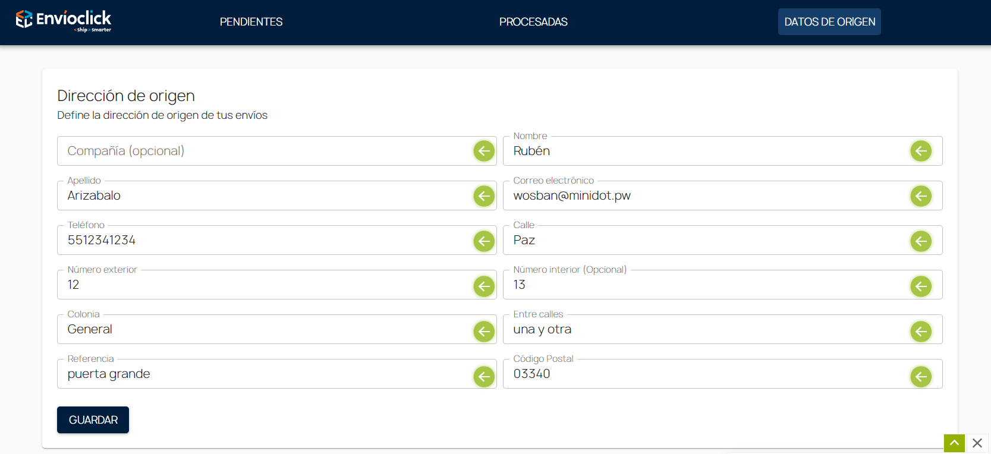Click the Número interior input field
Image resolution: width=991 pixels, height=454 pixels.
pos(701,285)
